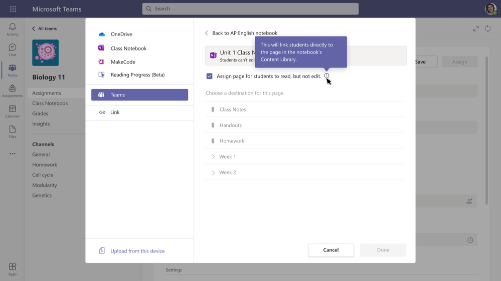Open more apps ellipsis in left rail
Viewport: 501px width, 281px height.
(x=13, y=153)
